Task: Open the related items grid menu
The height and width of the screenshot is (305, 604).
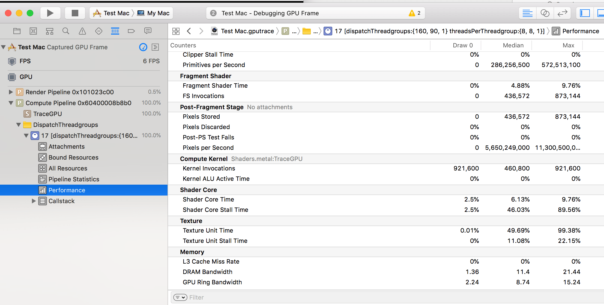Action: tap(176, 31)
